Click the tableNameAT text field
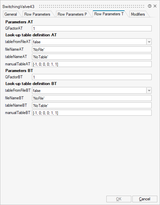The width and height of the screenshot is (160, 205). click(92, 57)
